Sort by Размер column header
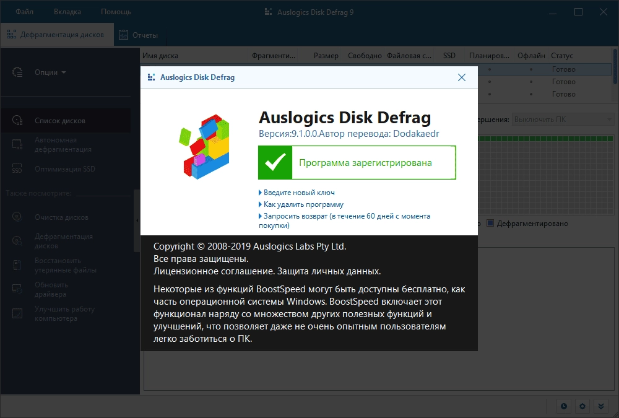 (x=326, y=56)
